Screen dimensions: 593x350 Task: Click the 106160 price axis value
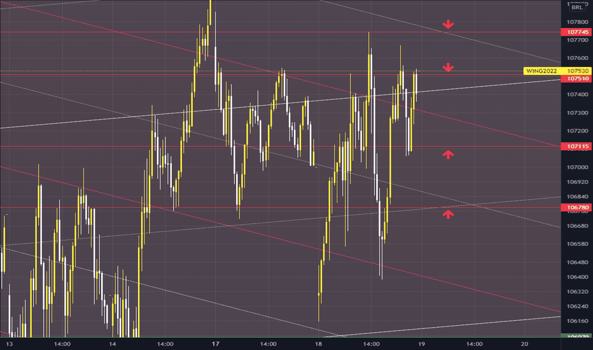click(577, 321)
